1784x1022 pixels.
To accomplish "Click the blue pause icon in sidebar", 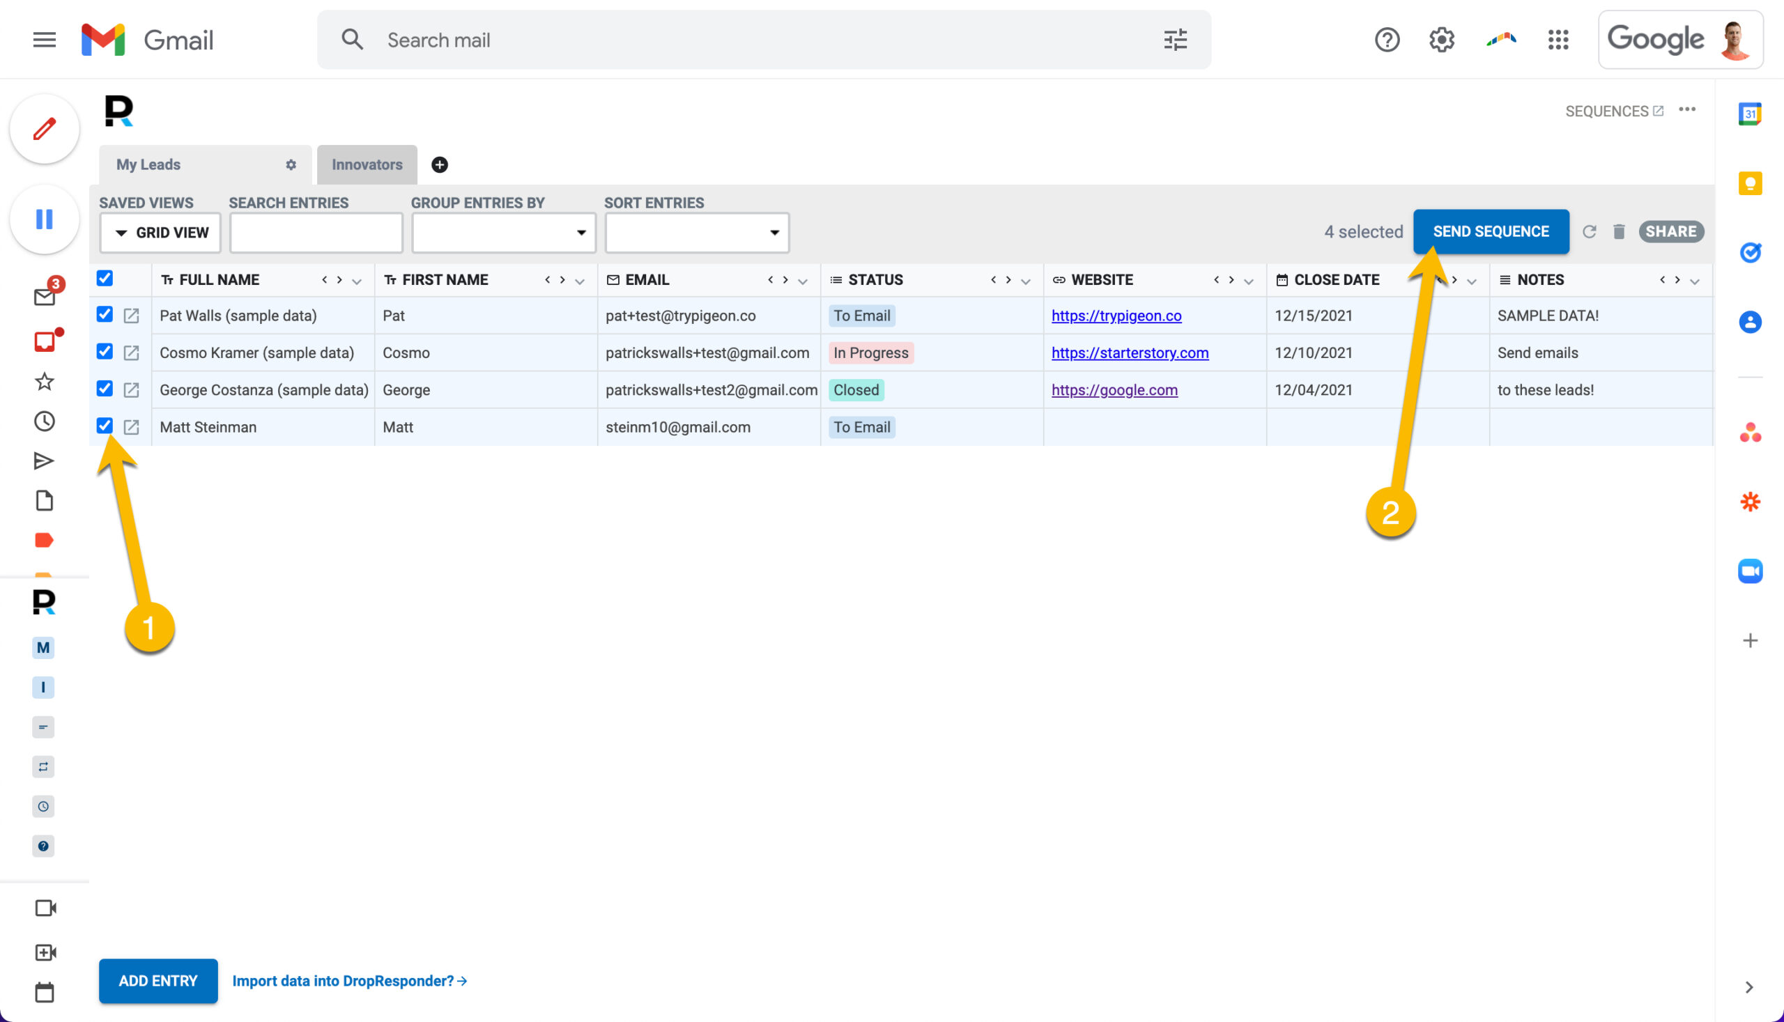I will [x=44, y=219].
